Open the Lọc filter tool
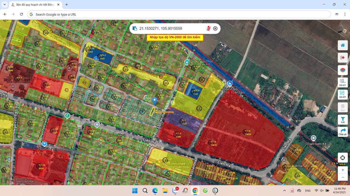The width and height of the screenshot is (350, 196). [343, 119]
